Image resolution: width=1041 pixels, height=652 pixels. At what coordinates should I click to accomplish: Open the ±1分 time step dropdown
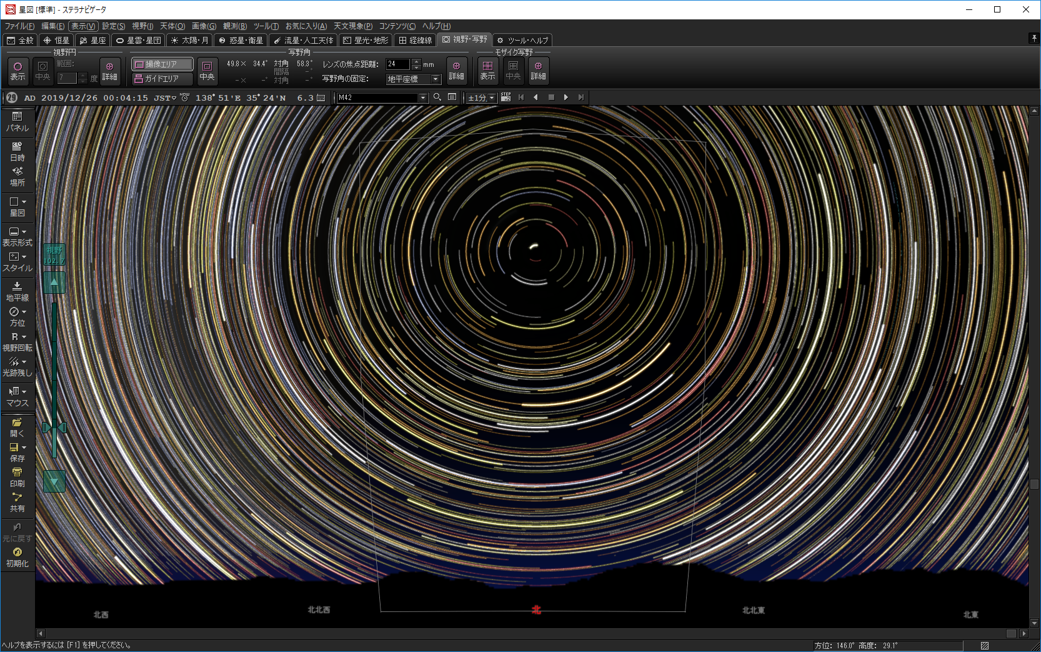click(x=482, y=98)
